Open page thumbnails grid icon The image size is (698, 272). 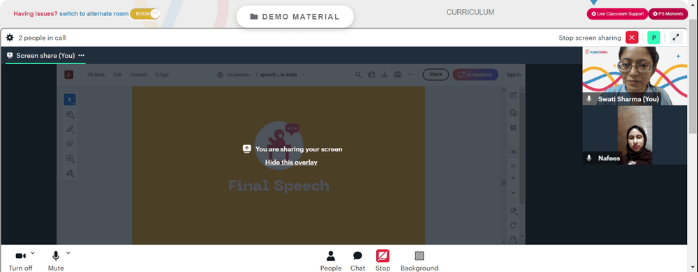click(513, 128)
